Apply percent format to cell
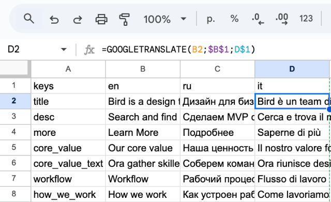 point(234,19)
